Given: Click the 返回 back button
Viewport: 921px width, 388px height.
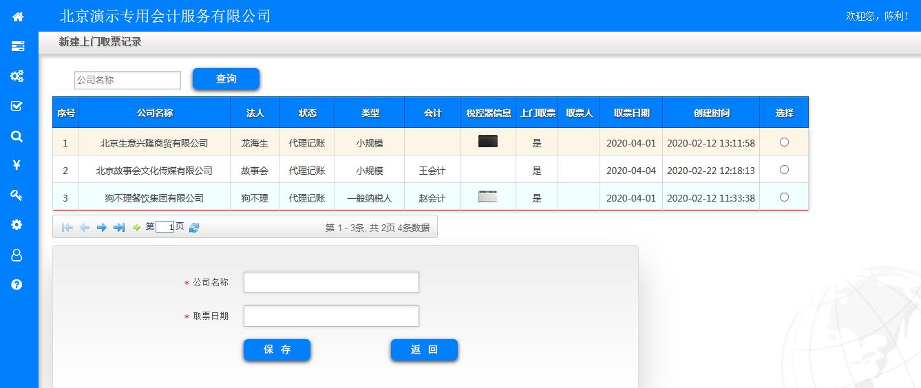Looking at the screenshot, I should click(x=424, y=349).
